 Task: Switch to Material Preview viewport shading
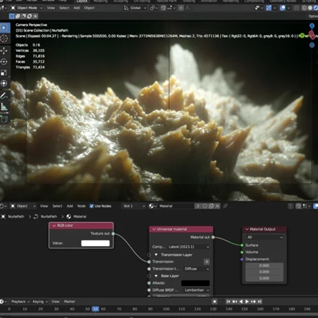click(x=315, y=8)
